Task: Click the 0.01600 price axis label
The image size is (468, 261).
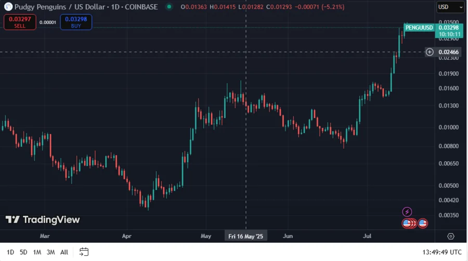Action: tap(449, 88)
